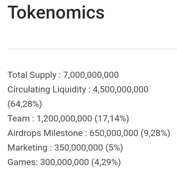Select the Marketing label
Viewport: 177px width, 174px height.
[28, 148]
